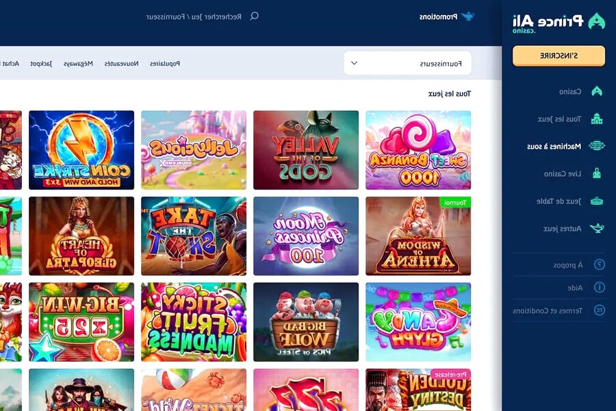This screenshot has height=411, width=616.
Task: Click the S'INSCRIRE sign-up button
Action: (x=559, y=55)
